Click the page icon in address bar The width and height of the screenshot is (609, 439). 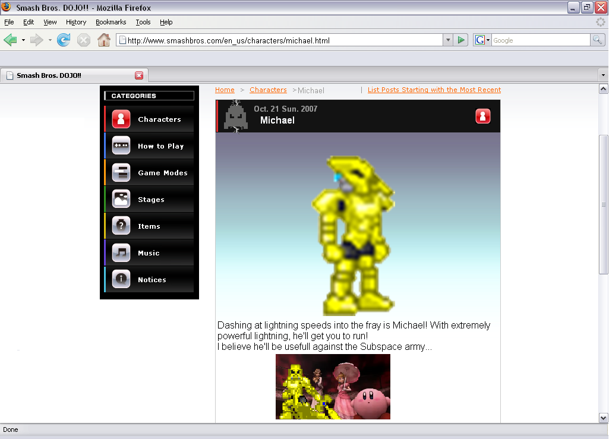(122, 40)
